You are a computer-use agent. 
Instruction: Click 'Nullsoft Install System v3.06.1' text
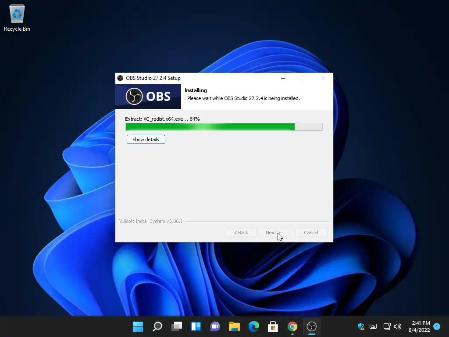[151, 221]
